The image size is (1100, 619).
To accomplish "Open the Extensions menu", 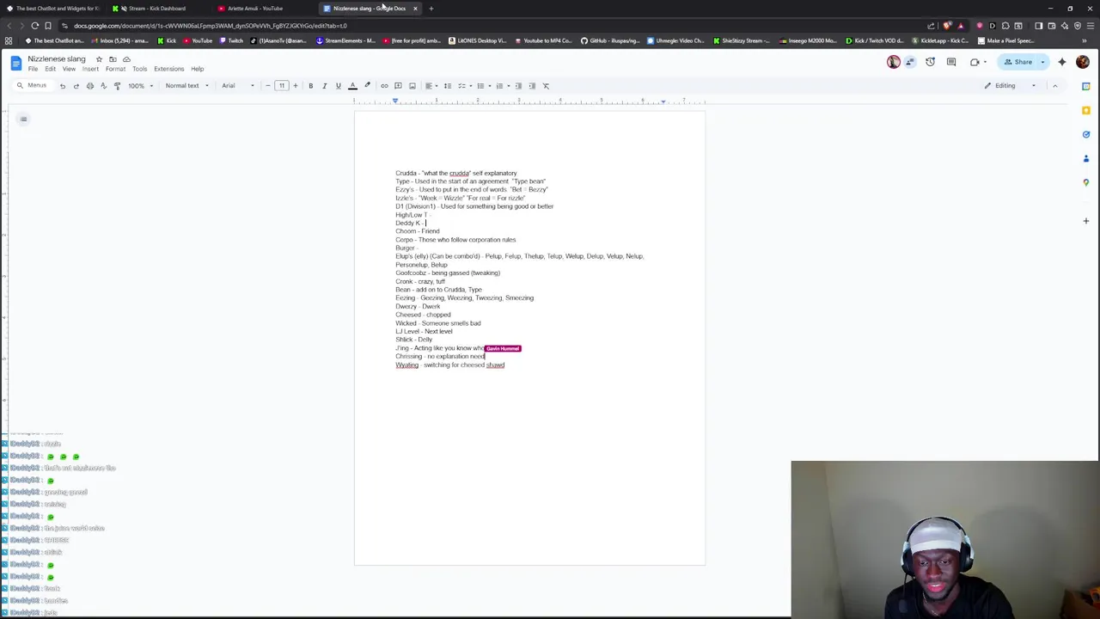I will (x=168, y=69).
